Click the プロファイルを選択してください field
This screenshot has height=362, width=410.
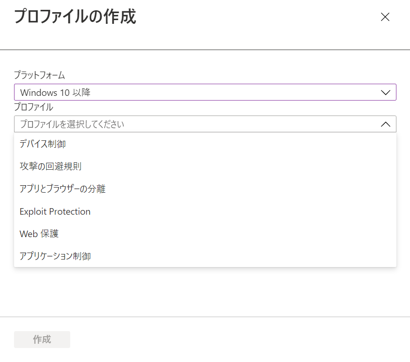[x=205, y=124]
